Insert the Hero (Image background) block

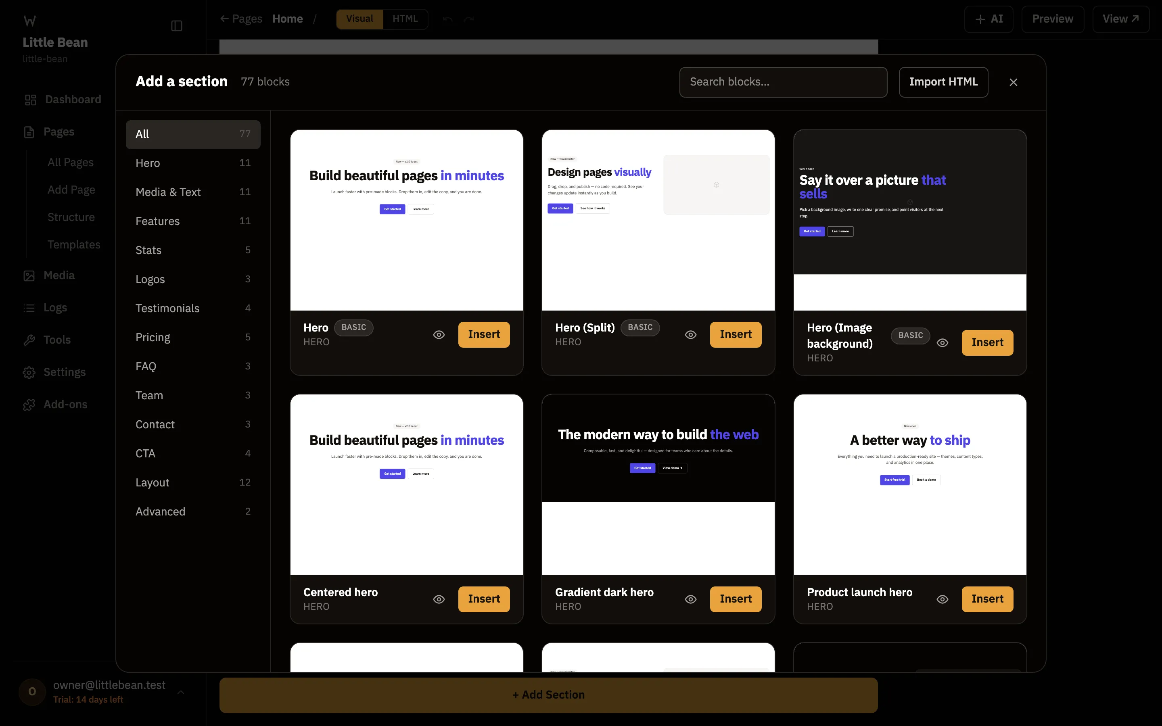tap(987, 343)
